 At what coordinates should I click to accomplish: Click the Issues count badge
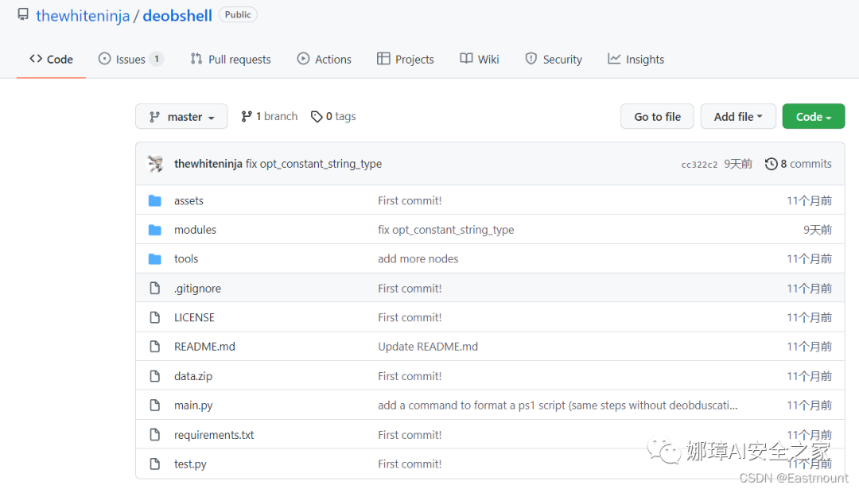[157, 59]
